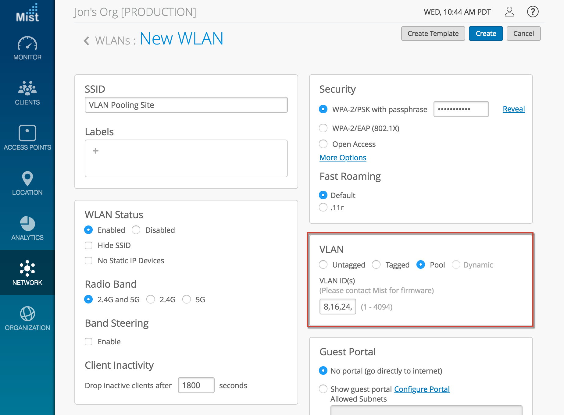564x415 pixels.
Task: Enable the No Static IP Devices checkbox
Action: click(88, 261)
